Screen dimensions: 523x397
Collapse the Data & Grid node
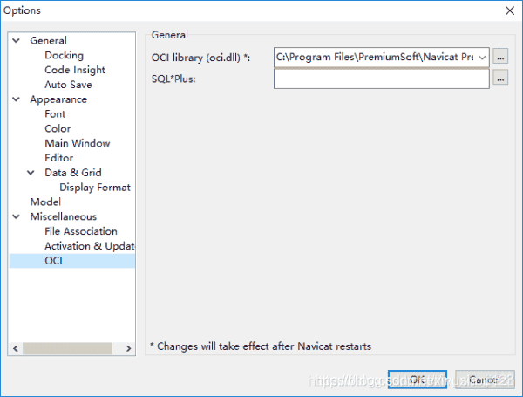(x=31, y=173)
